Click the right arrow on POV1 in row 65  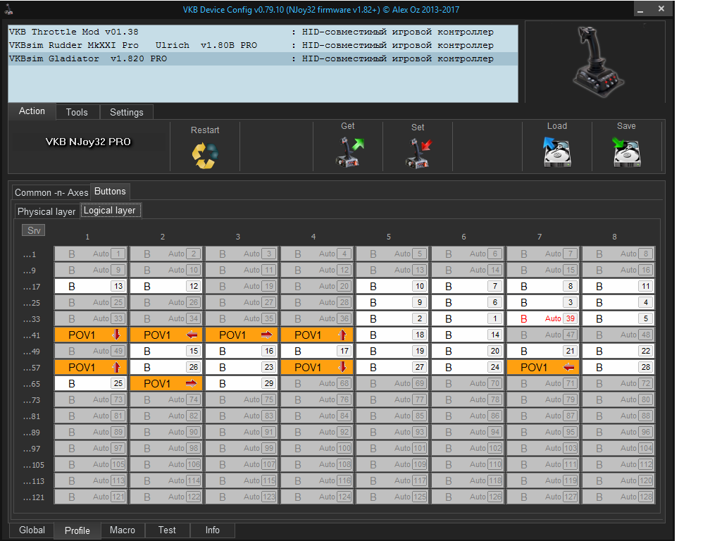point(192,383)
